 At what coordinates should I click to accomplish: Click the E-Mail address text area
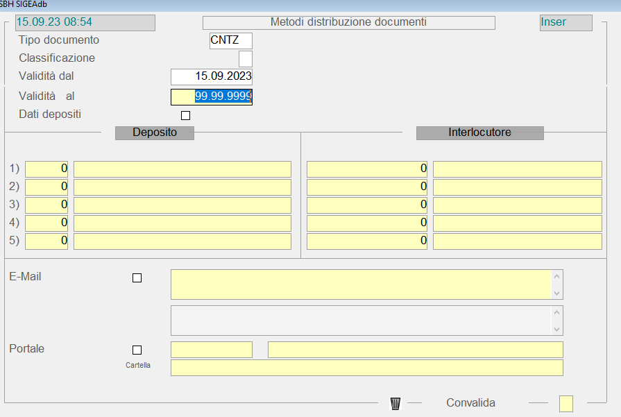pyautogui.click(x=361, y=284)
